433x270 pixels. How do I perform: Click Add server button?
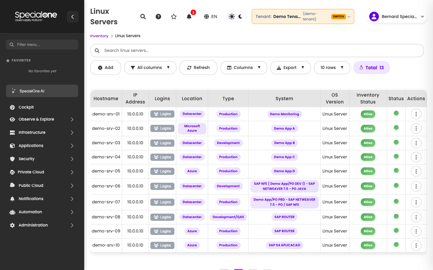[x=106, y=67]
